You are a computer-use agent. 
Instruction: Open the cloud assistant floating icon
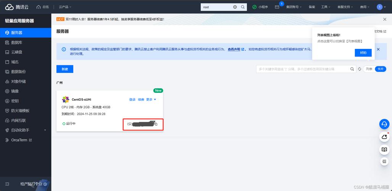pyautogui.click(x=384, y=137)
